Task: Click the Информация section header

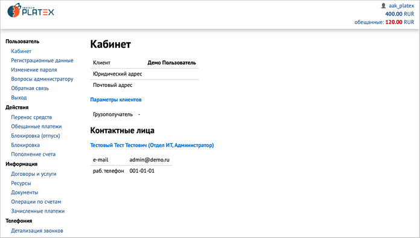Action: pyautogui.click(x=22, y=164)
